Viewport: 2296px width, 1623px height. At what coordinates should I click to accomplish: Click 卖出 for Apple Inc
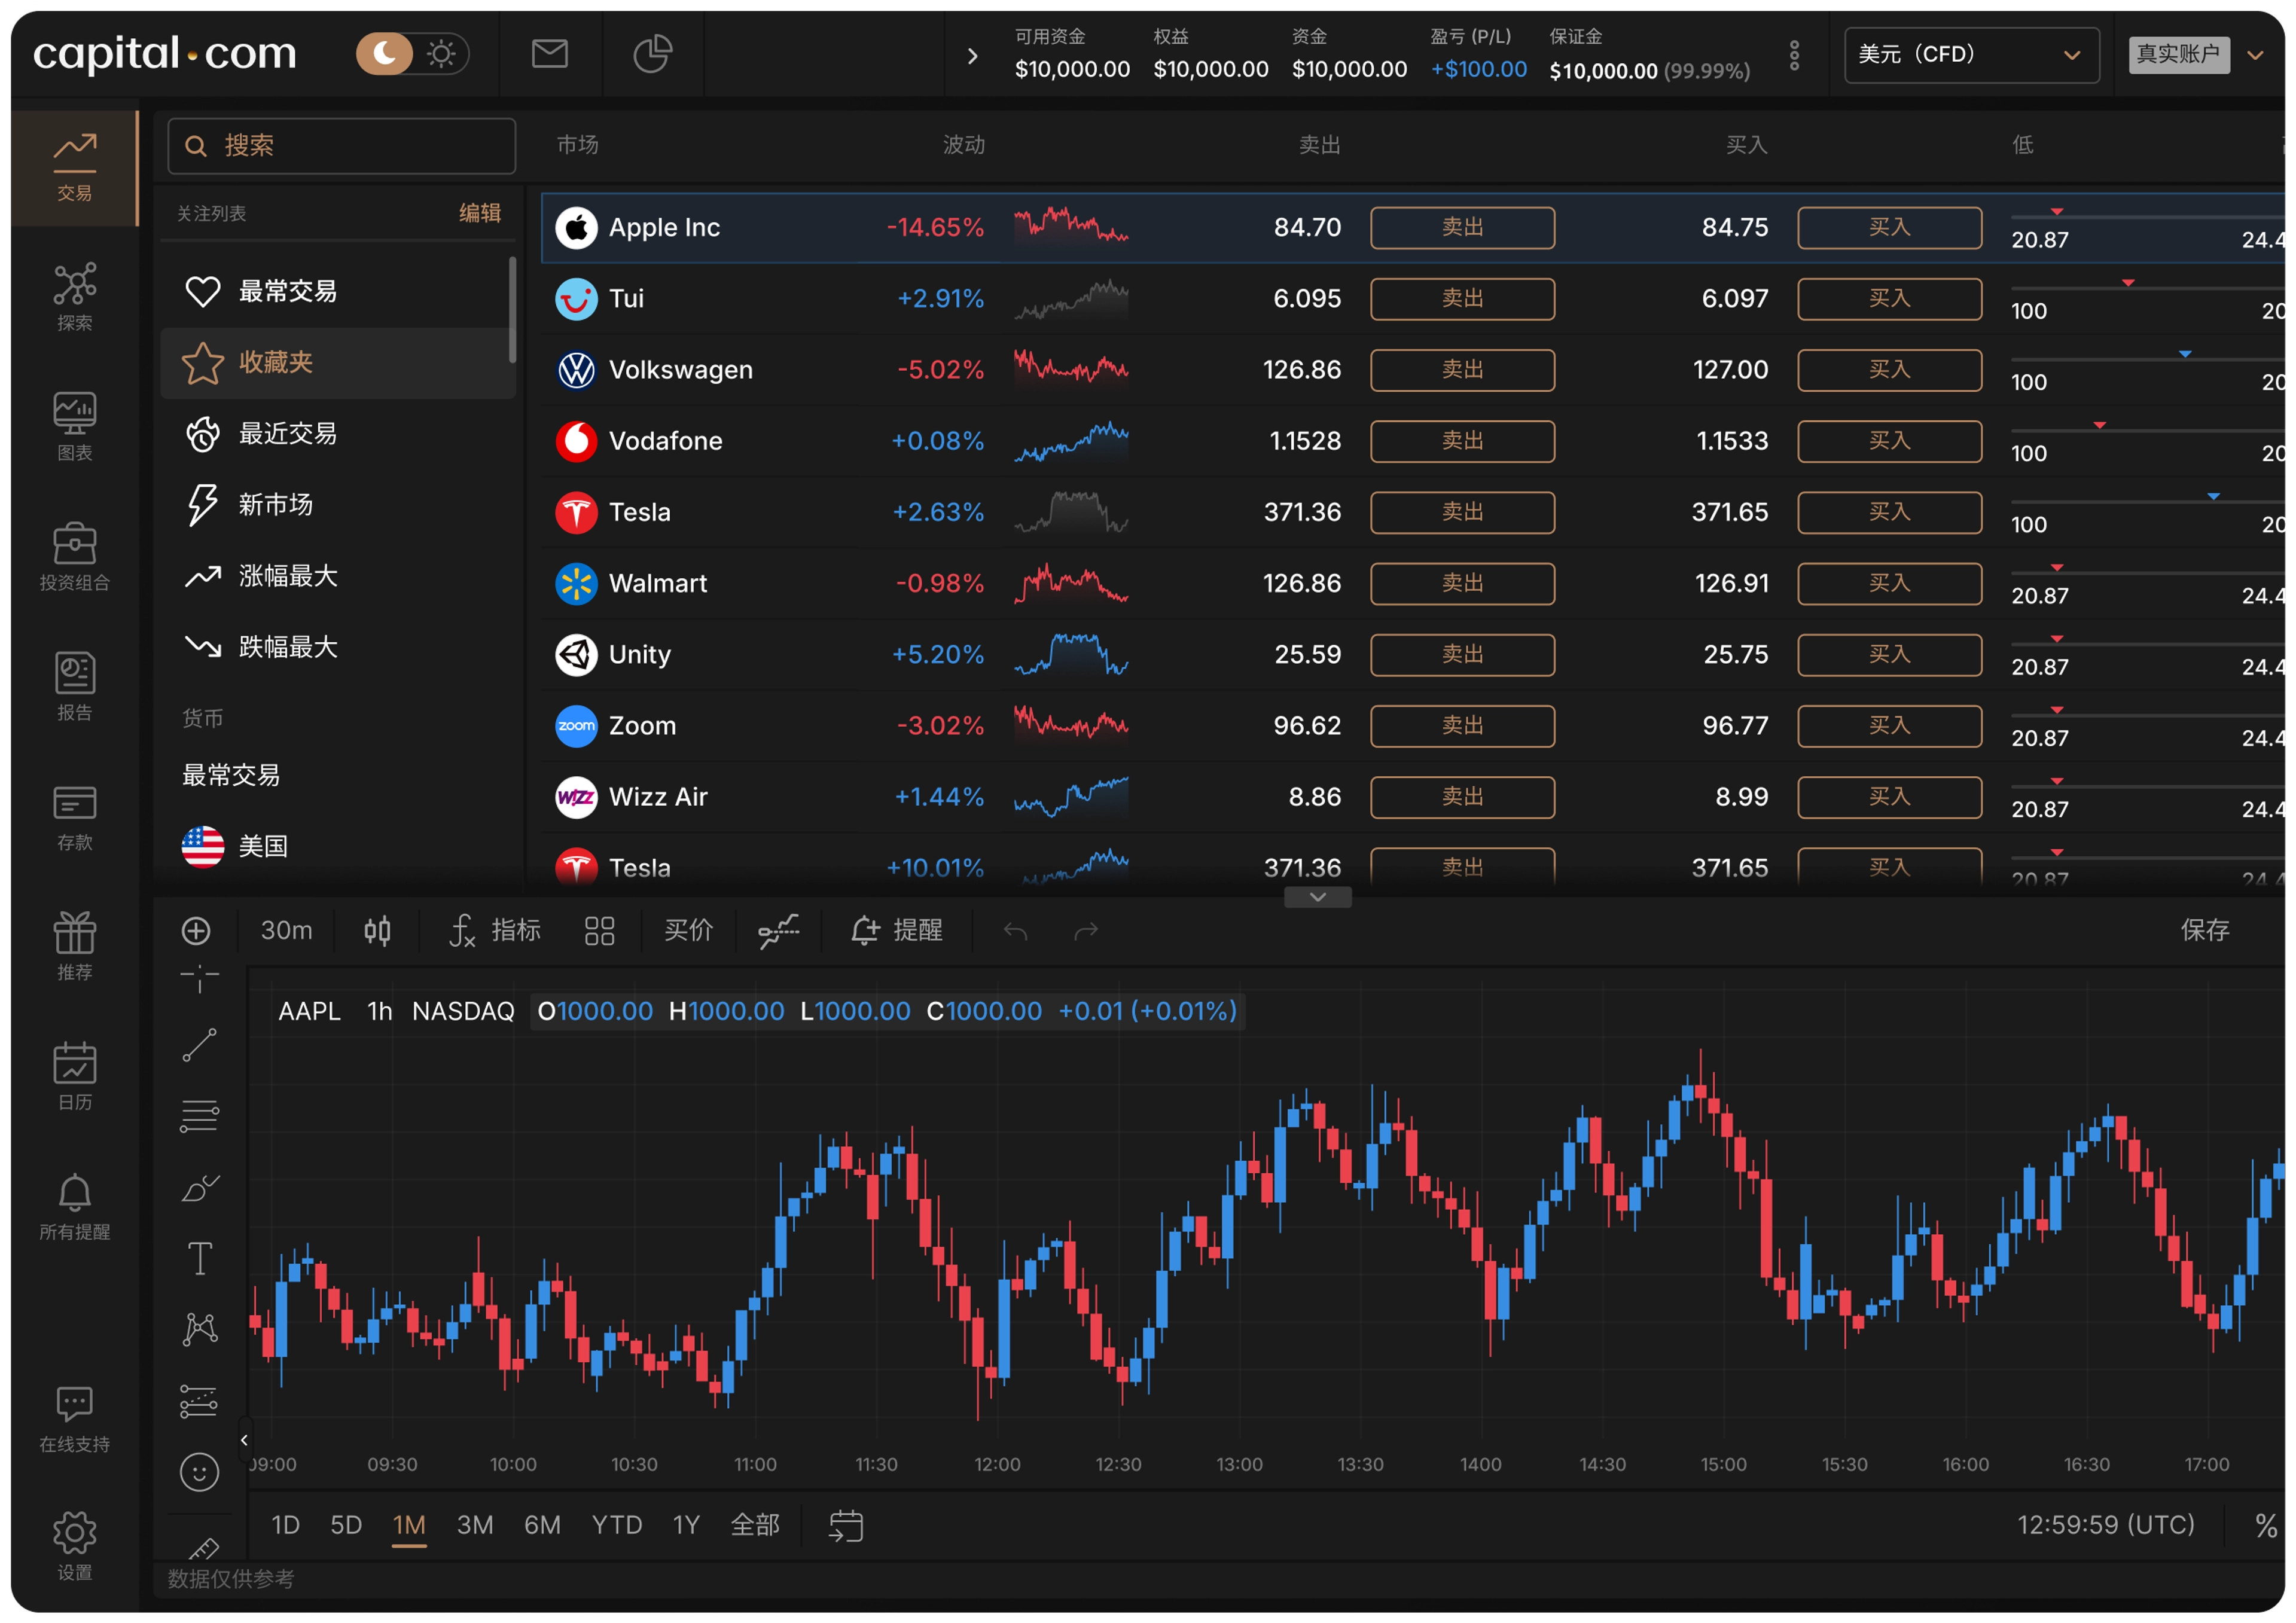coord(1462,228)
